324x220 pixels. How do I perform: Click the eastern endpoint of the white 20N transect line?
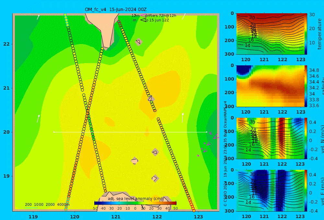pyautogui.click(x=207, y=132)
